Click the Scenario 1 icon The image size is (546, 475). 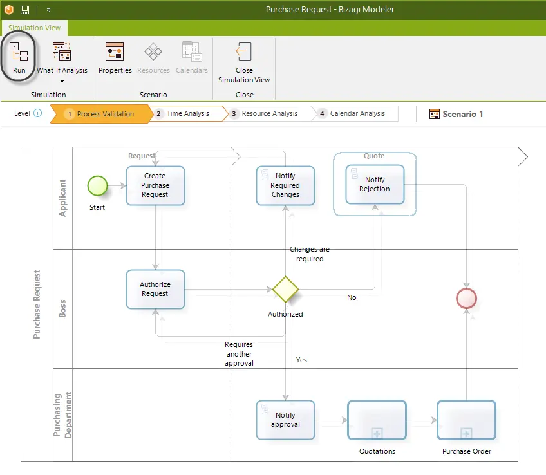click(434, 114)
